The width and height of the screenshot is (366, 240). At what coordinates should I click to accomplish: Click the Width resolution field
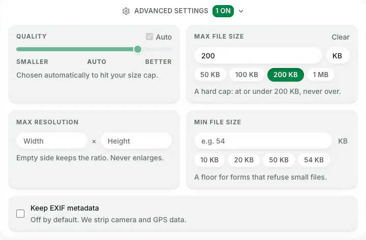coord(52,141)
